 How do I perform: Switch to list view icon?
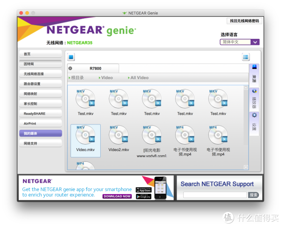click(245, 57)
